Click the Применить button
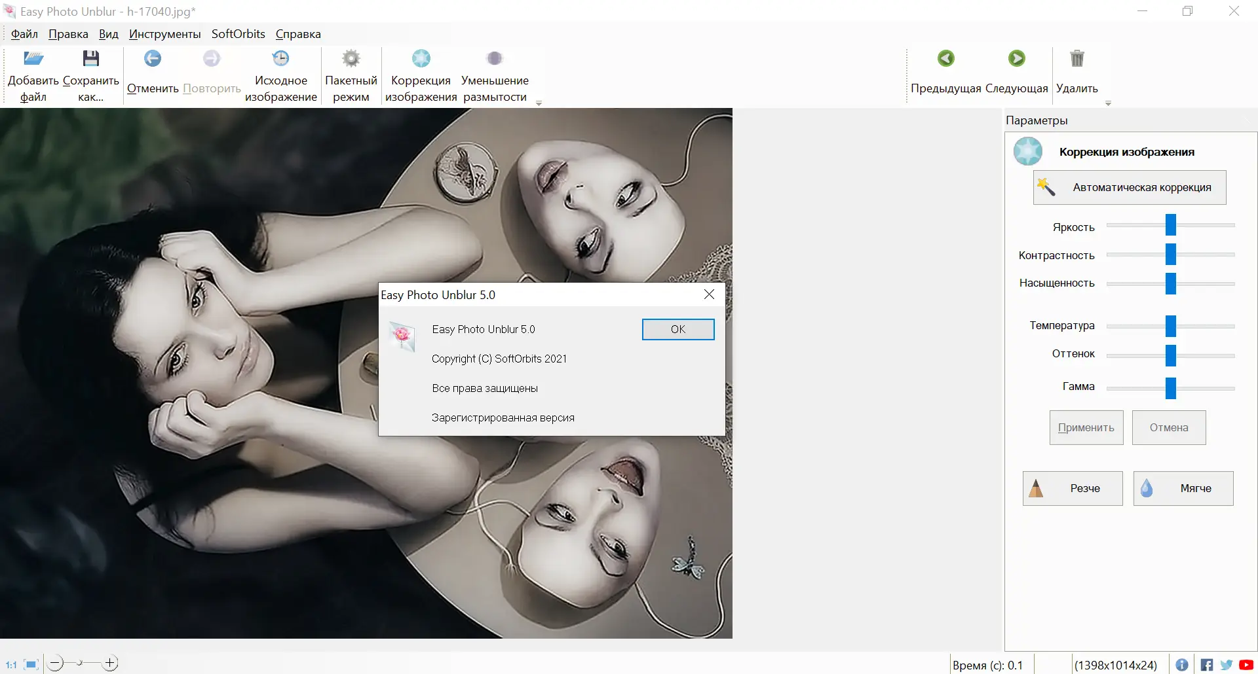The image size is (1258, 674). click(1086, 428)
